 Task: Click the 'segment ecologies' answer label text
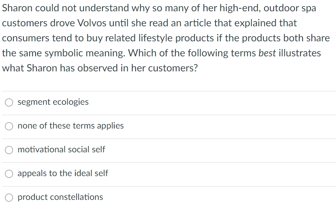point(53,102)
